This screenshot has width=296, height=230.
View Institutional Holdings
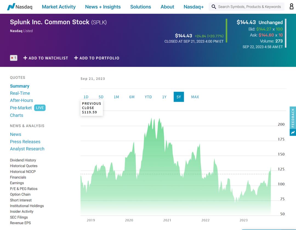27,206
